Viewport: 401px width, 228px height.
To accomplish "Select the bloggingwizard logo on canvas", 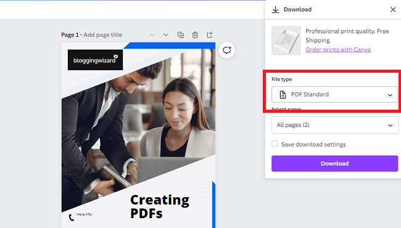I will pos(95,60).
